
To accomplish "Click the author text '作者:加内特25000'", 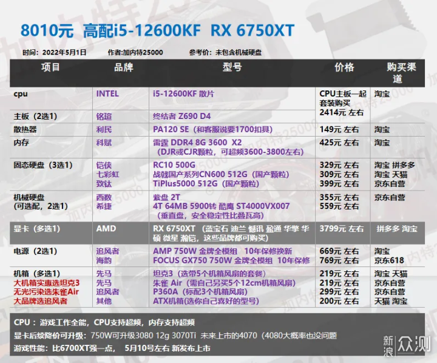I will click(135, 52).
